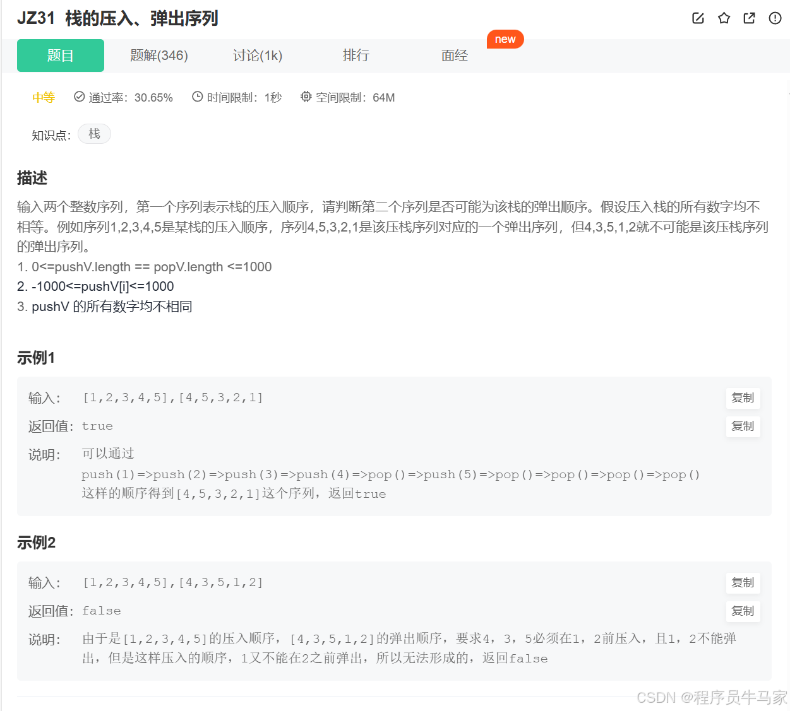790x711 pixels.
Task: Open the 面经 tab
Action: pos(455,56)
